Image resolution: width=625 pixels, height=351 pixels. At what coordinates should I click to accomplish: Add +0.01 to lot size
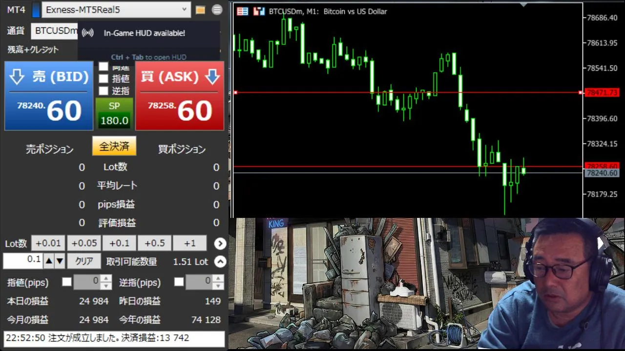48,243
